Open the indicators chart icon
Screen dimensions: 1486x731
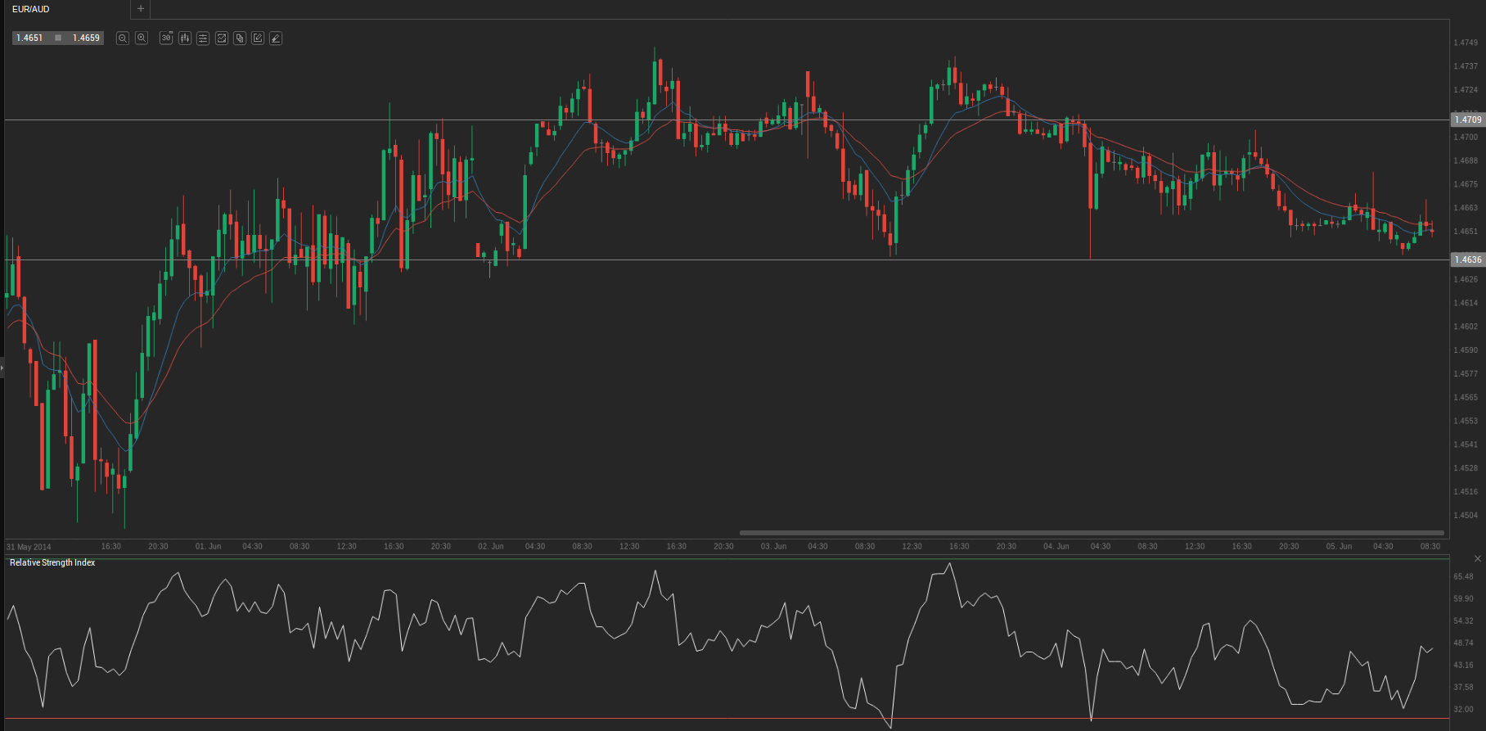click(222, 38)
